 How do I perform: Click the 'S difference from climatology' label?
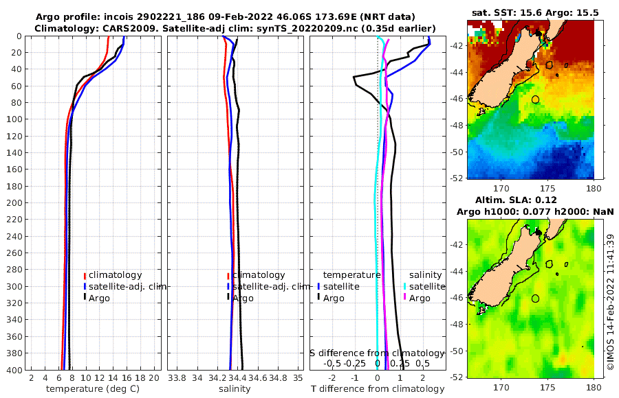click(377, 353)
